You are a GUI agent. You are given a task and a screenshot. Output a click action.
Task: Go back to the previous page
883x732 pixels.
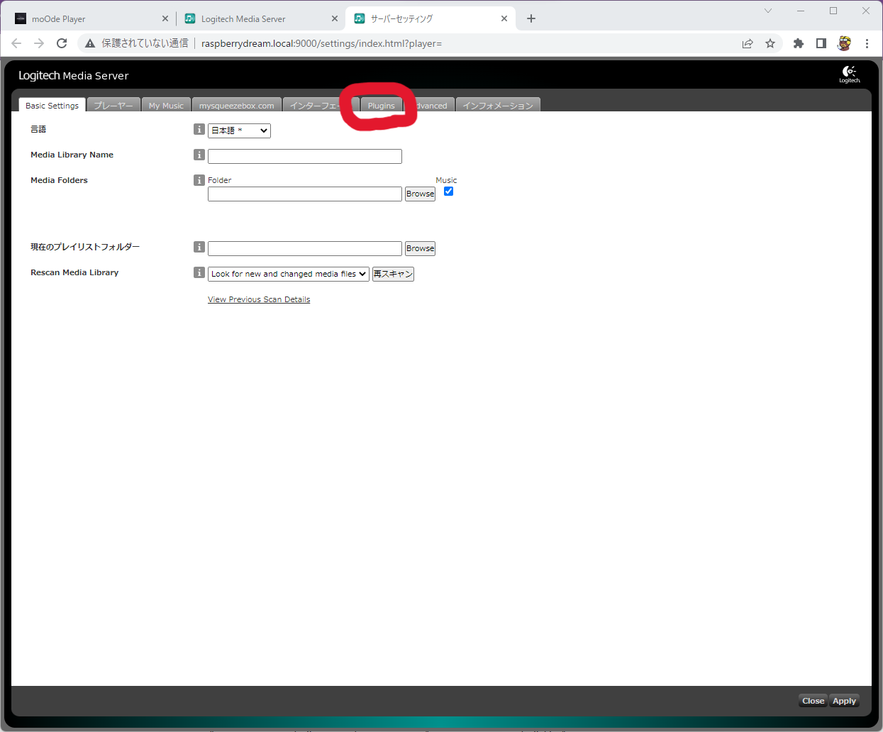[16, 43]
